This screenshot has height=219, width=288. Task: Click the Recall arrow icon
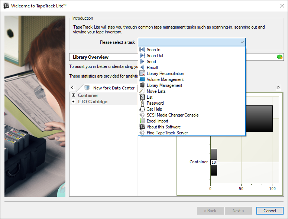[x=142, y=67]
